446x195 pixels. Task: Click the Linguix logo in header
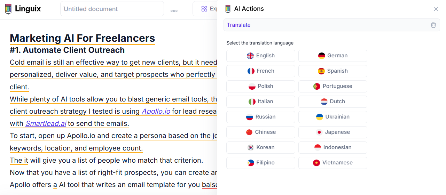click(23, 9)
